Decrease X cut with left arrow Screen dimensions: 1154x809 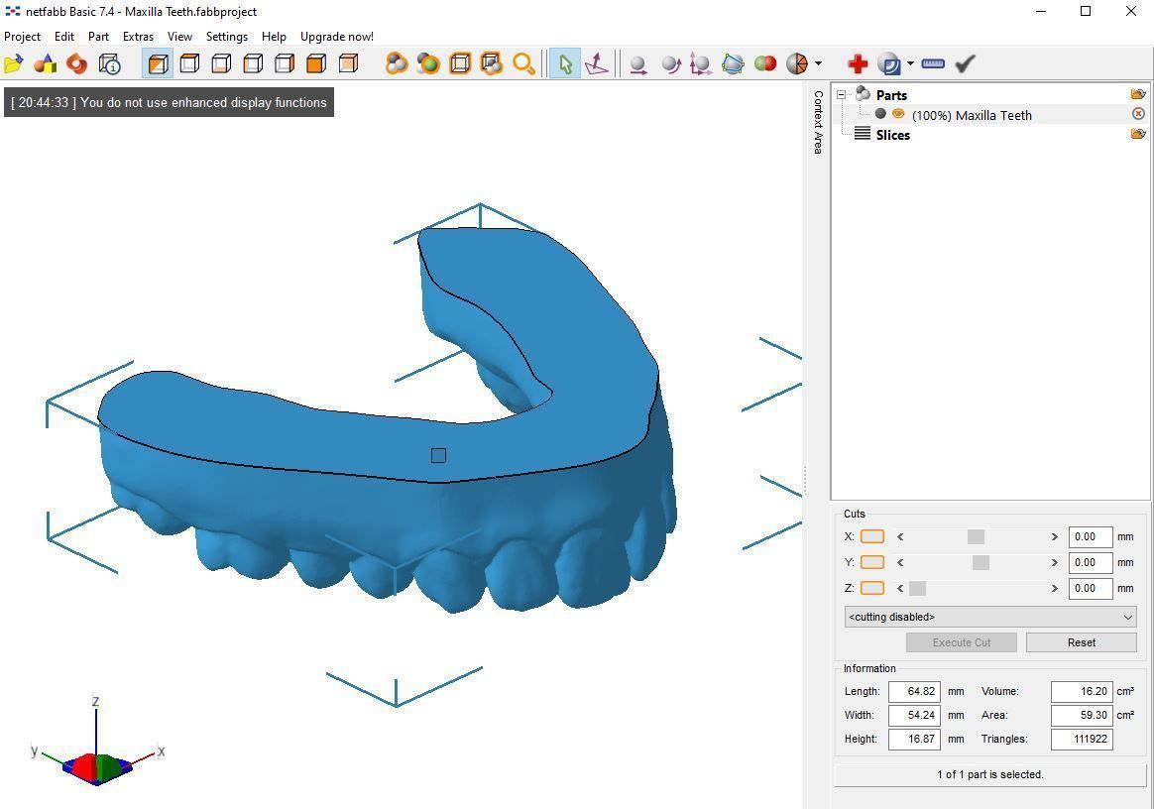[x=900, y=536]
